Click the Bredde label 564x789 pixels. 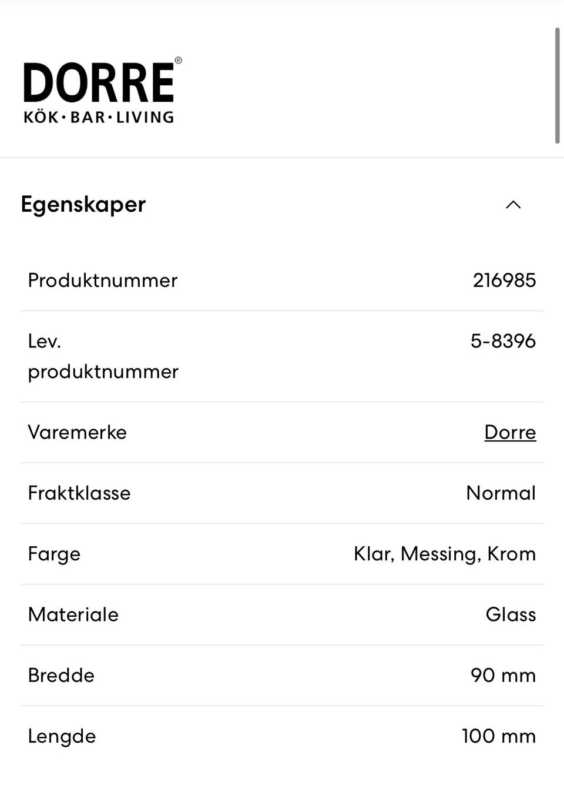click(x=61, y=675)
